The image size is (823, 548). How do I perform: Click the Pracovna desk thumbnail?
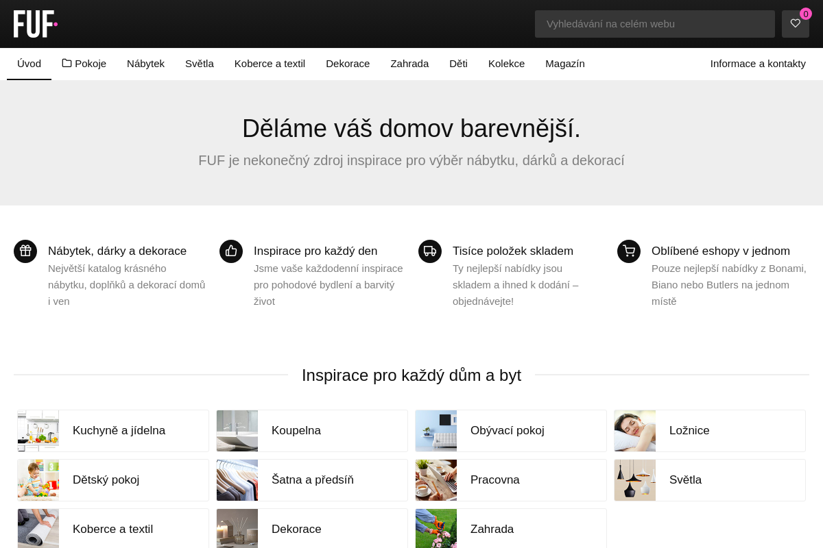[436, 480]
